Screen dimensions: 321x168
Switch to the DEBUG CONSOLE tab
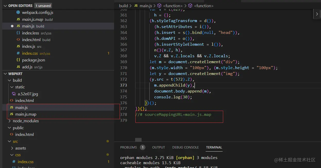(186, 147)
